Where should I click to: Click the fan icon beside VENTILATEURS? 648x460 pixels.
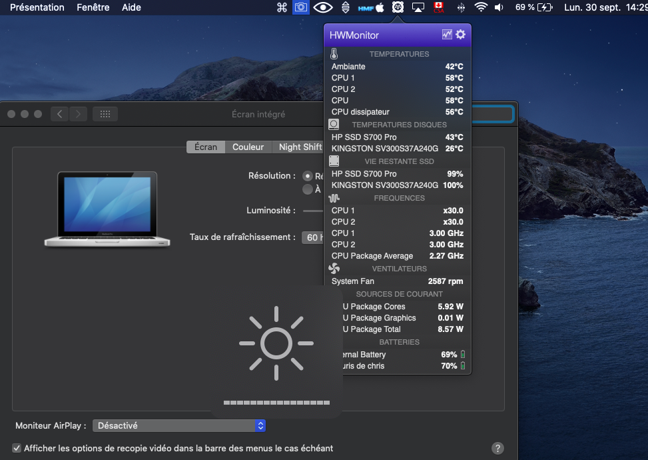coord(334,269)
